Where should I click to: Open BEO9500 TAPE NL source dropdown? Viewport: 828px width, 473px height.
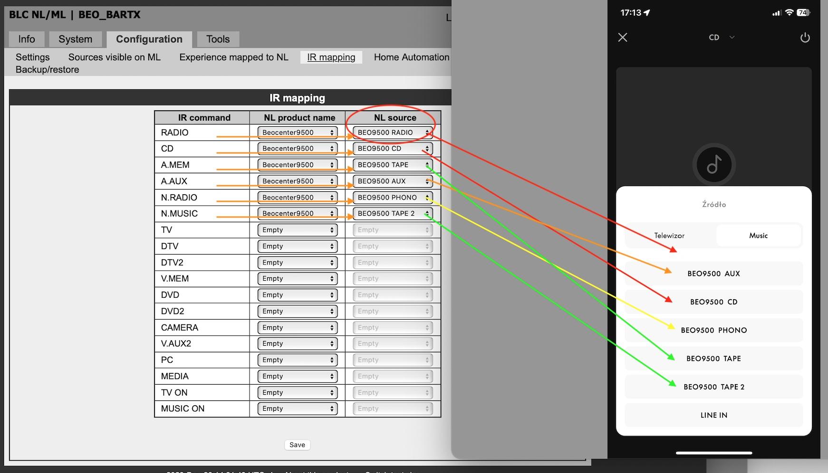click(x=393, y=165)
